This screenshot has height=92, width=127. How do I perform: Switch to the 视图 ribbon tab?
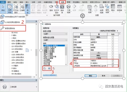tap(63, 2)
